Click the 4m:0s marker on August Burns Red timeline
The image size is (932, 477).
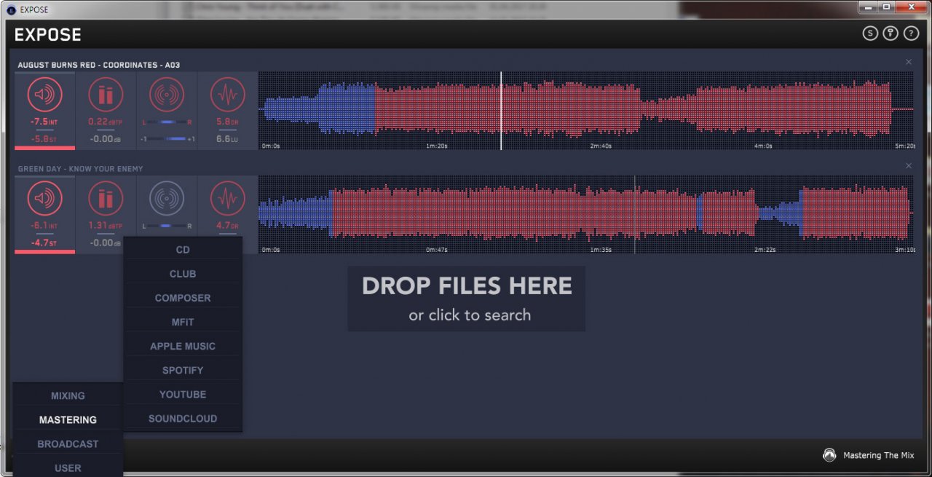click(764, 146)
